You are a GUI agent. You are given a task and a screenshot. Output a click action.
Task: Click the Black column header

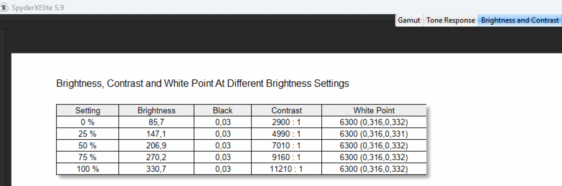pyautogui.click(x=223, y=111)
